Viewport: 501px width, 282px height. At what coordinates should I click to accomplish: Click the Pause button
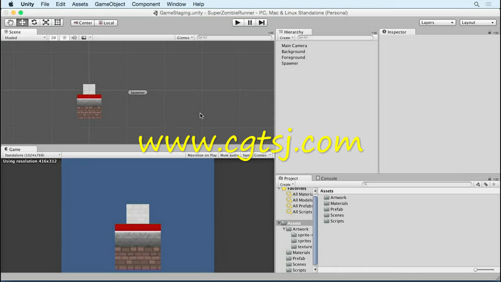[x=249, y=23]
